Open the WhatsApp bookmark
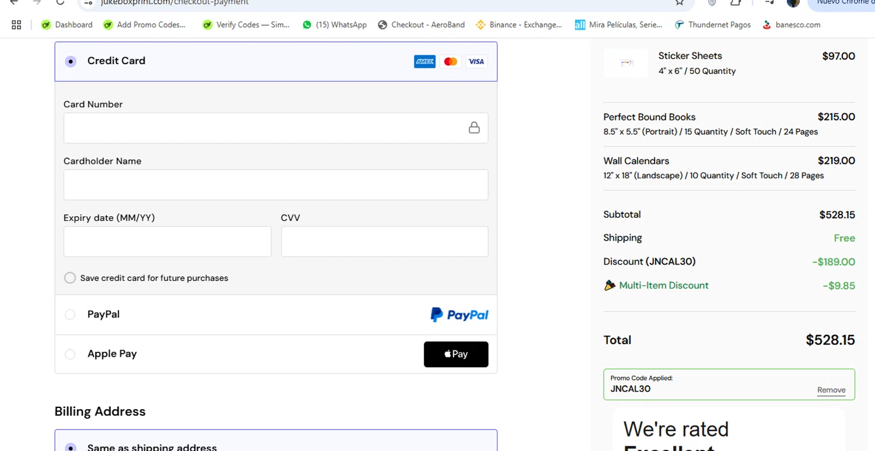Image resolution: width=875 pixels, height=451 pixels. (334, 24)
